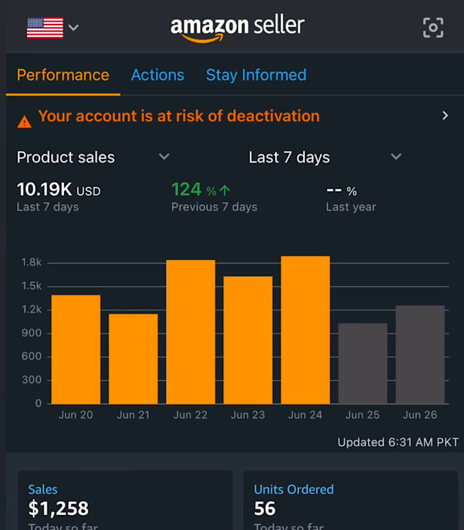Viewport: 464px width, 530px height.
Task: Click the Jun 20 sales bar
Action: point(76,350)
